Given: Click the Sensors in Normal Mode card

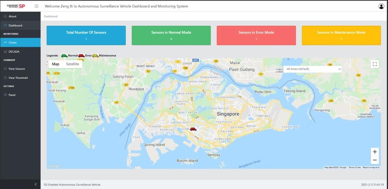Looking at the screenshot, I should 171,36.
